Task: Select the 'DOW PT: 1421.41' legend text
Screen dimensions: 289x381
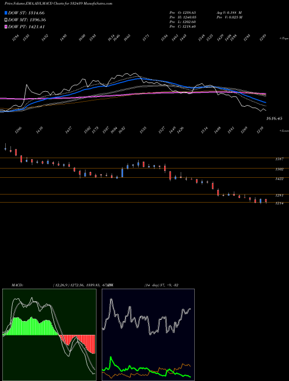Action: [x=26, y=27]
